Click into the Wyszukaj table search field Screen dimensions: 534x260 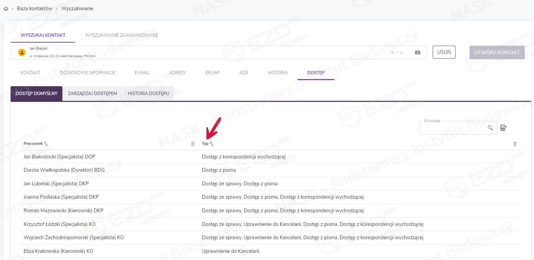click(x=454, y=128)
